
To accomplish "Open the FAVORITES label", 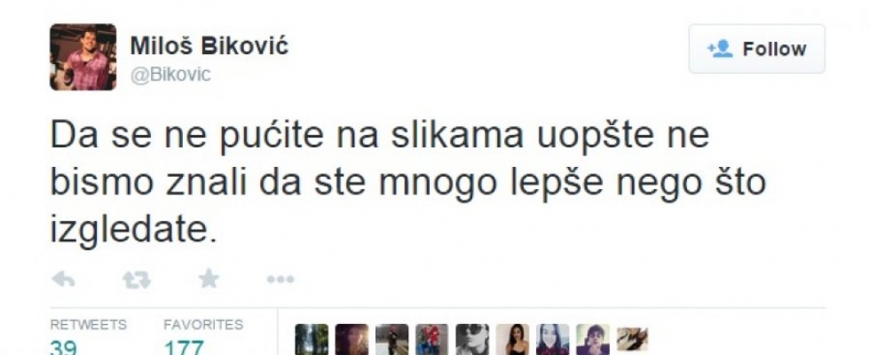I will (x=203, y=325).
